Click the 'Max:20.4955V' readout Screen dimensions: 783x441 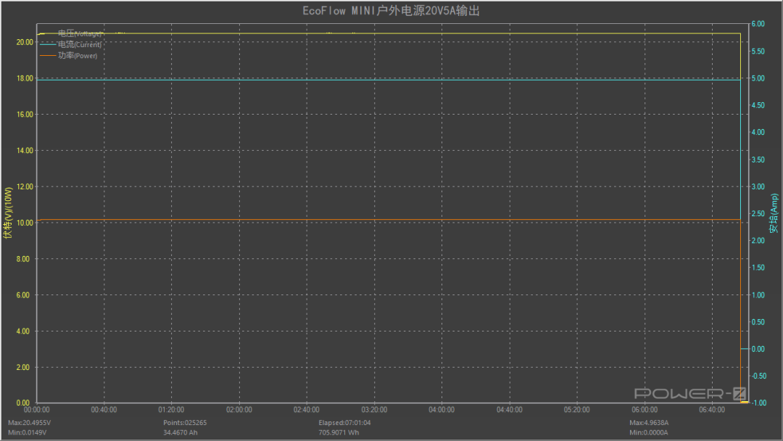(30, 423)
